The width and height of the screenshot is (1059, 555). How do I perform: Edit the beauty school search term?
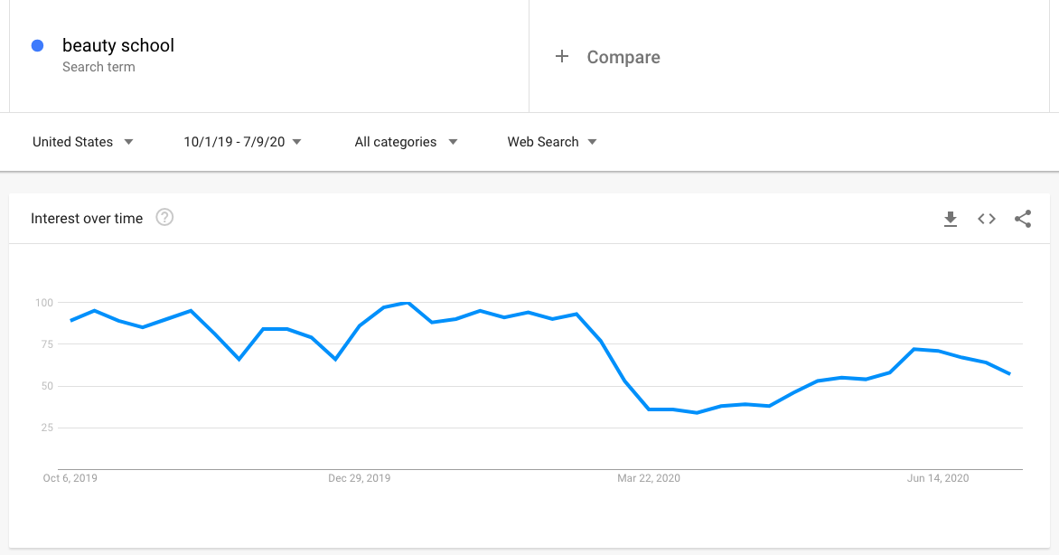point(118,45)
